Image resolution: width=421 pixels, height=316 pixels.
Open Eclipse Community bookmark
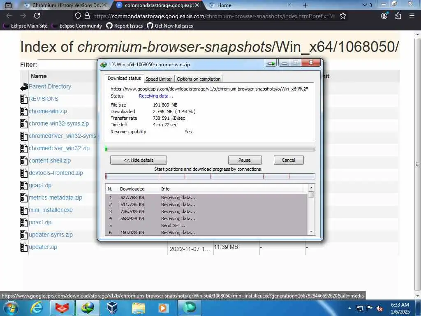pyautogui.click(x=77, y=26)
